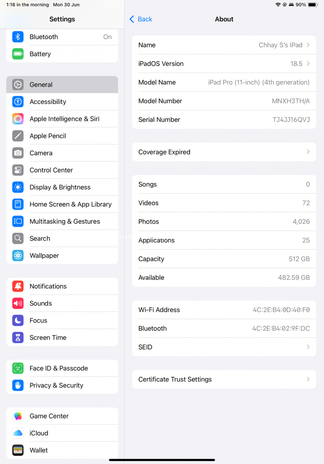324x464 pixels.
Task: Go back with the Back button
Action: click(x=141, y=19)
